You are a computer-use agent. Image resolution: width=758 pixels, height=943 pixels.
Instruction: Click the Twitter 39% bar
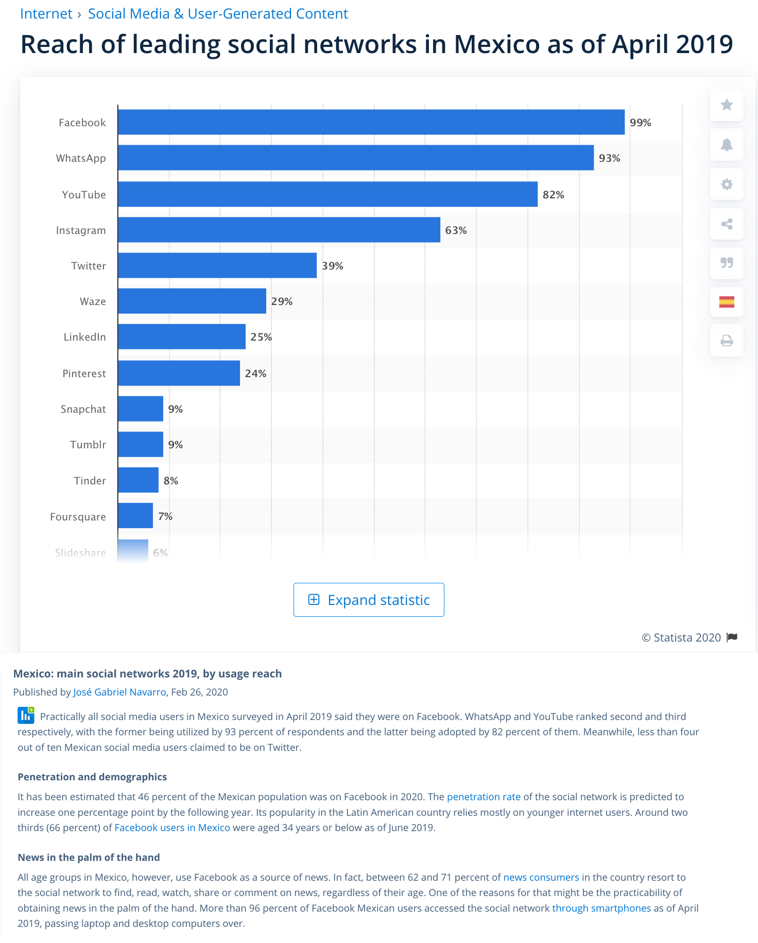[x=217, y=265]
